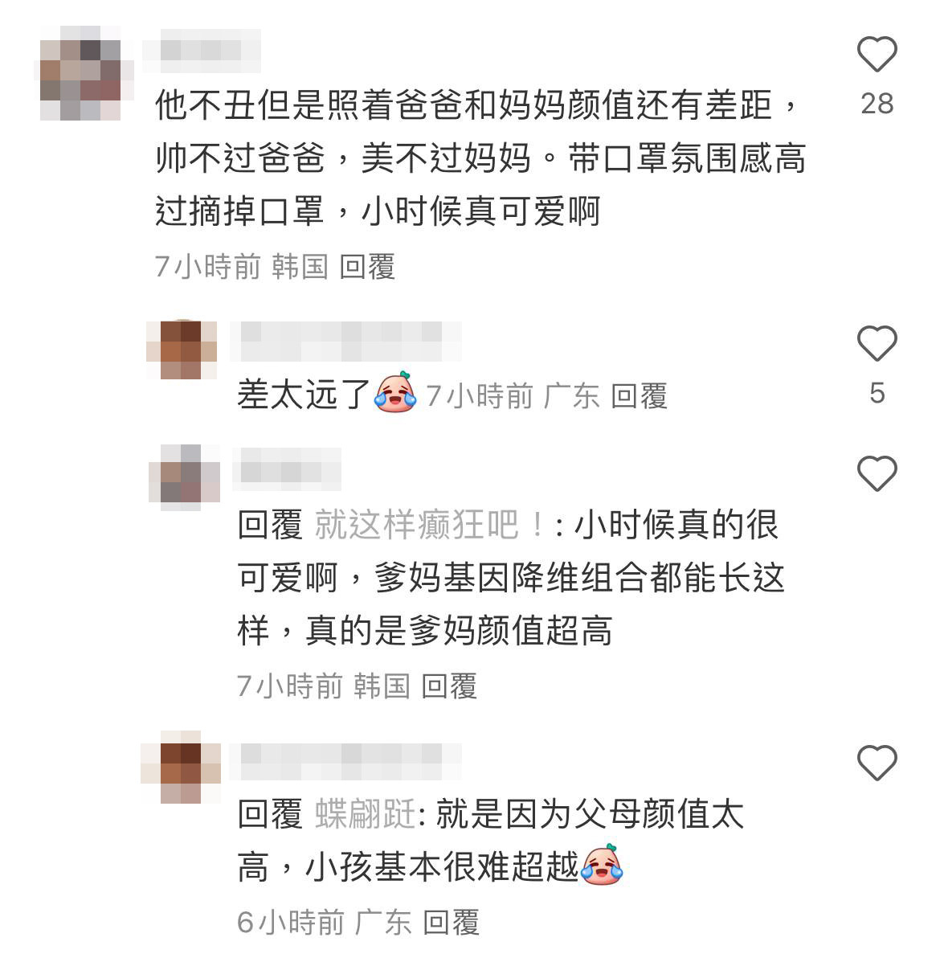
Task: Like the top comment with 28 likes
Action: click(877, 55)
